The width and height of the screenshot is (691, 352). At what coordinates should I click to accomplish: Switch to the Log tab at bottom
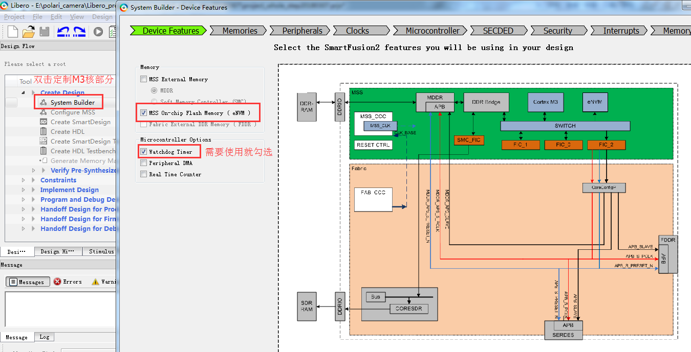(44, 337)
